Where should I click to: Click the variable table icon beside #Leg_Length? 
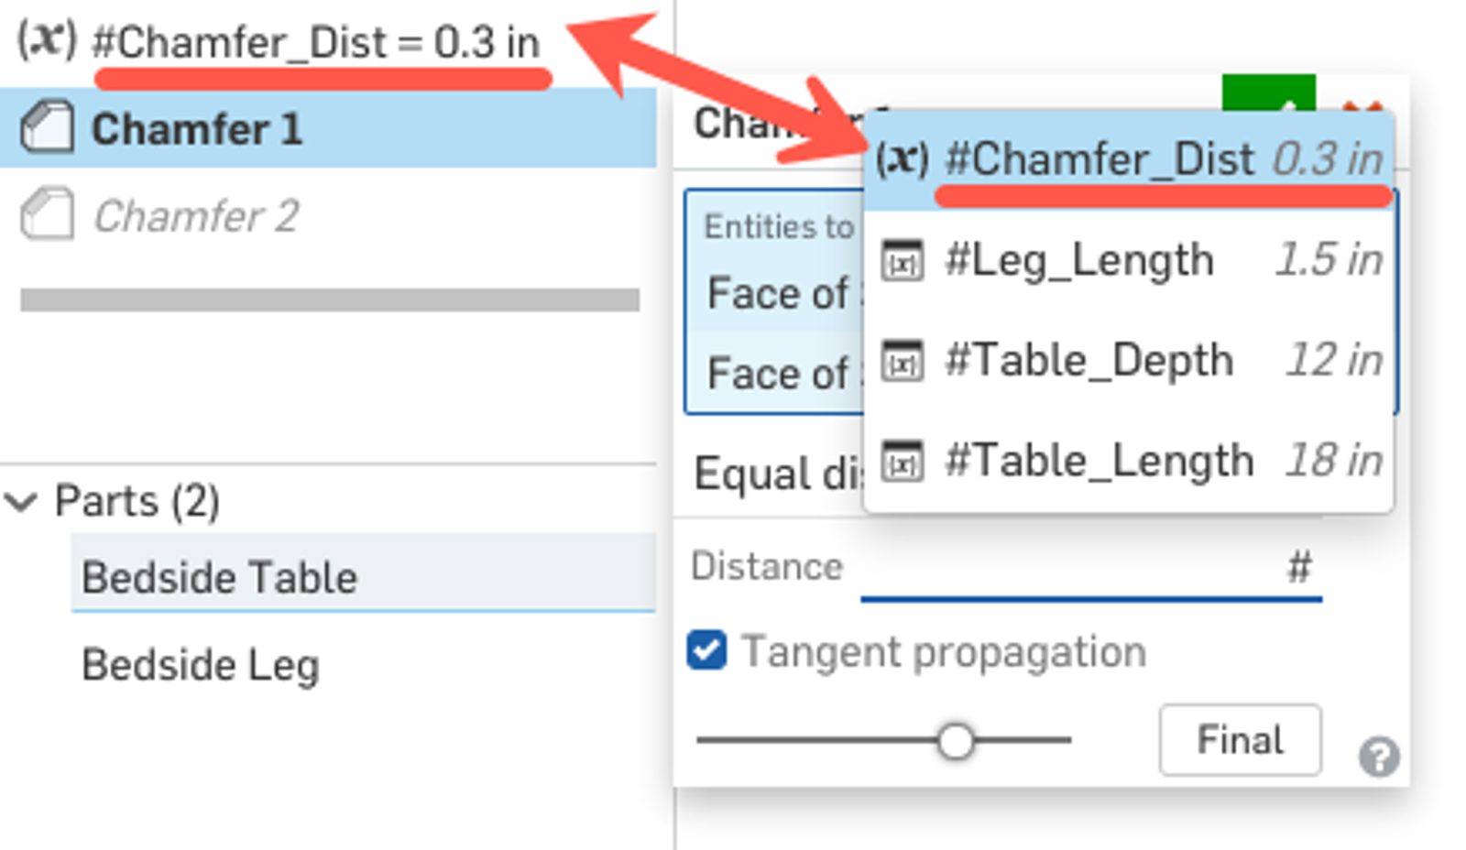click(x=903, y=261)
